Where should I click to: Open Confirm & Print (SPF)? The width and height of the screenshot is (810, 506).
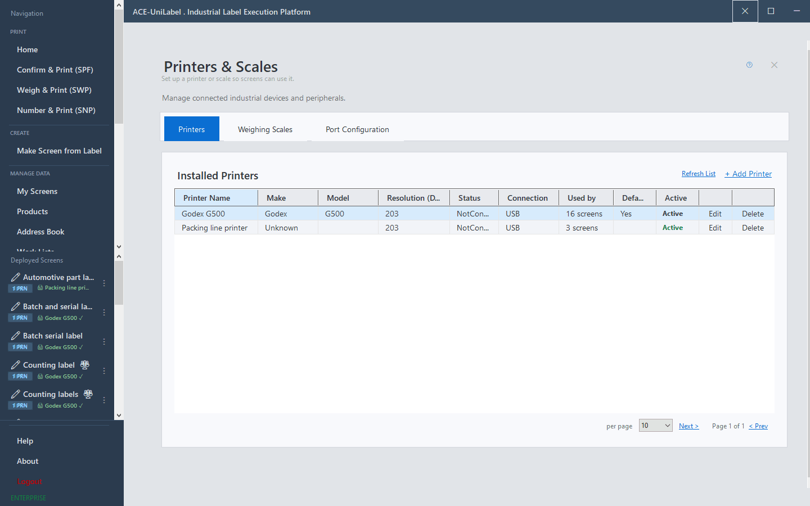(x=55, y=70)
